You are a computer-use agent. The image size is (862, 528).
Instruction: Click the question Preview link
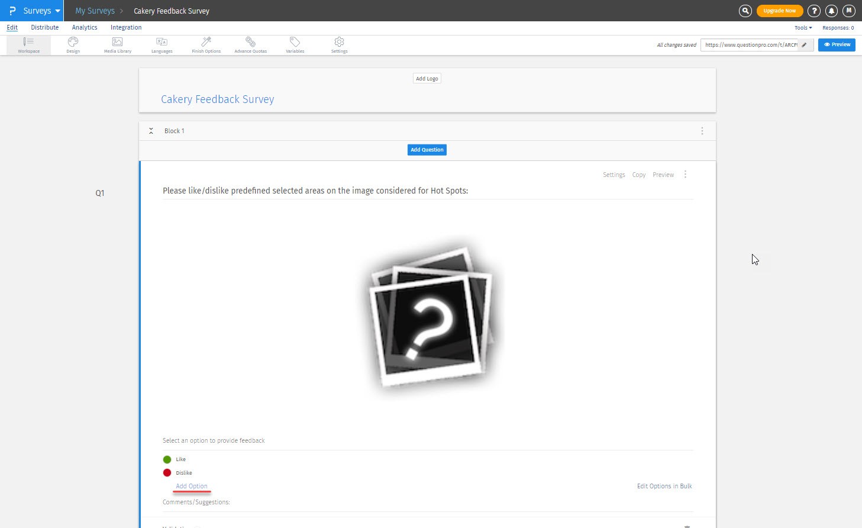coord(663,175)
